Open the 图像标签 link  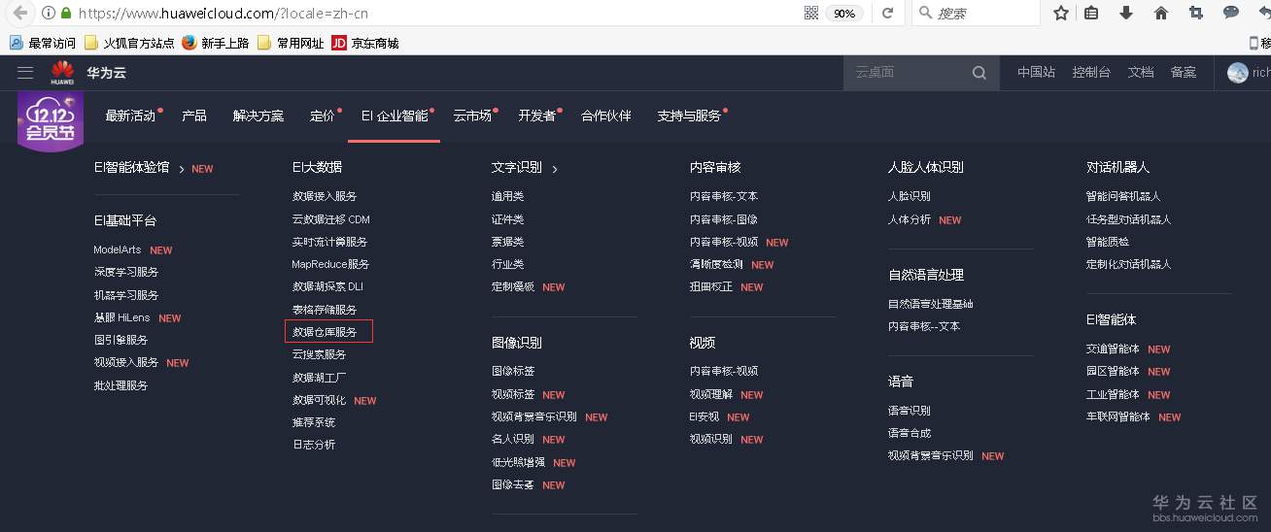513,371
